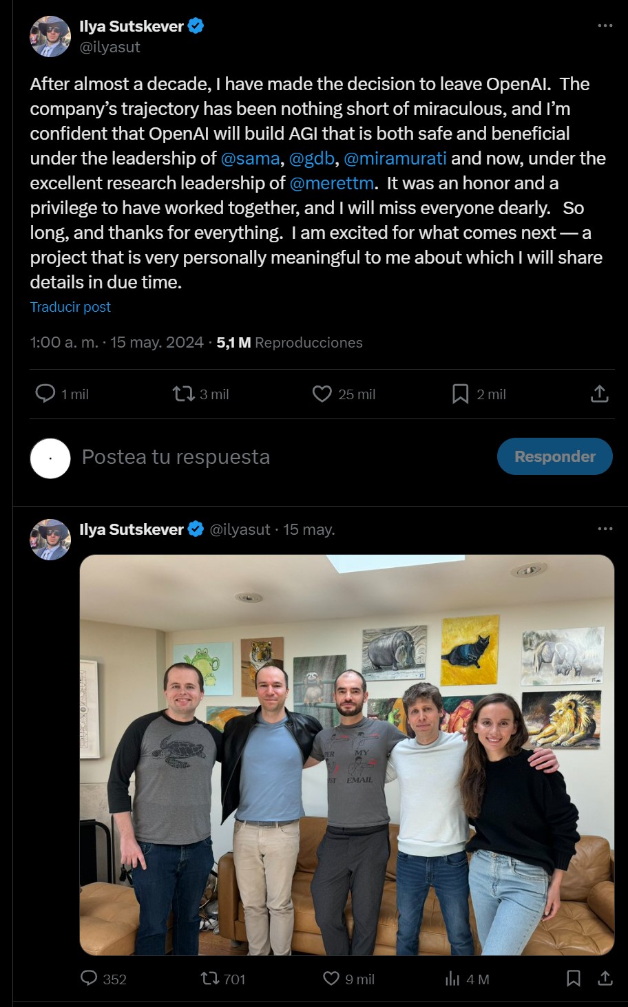Repost the main OpenAI departure post
Screen dimensions: 628x1007
(184, 394)
